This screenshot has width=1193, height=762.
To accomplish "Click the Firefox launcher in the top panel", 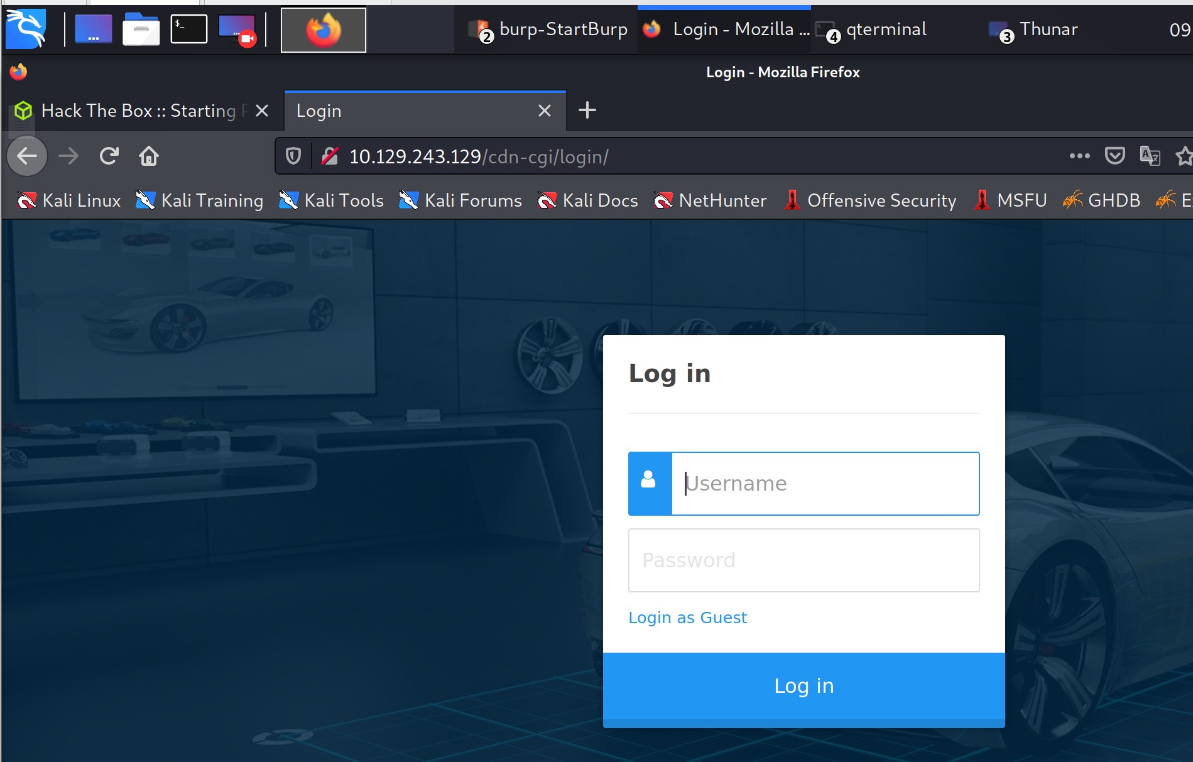I will pyautogui.click(x=323, y=30).
